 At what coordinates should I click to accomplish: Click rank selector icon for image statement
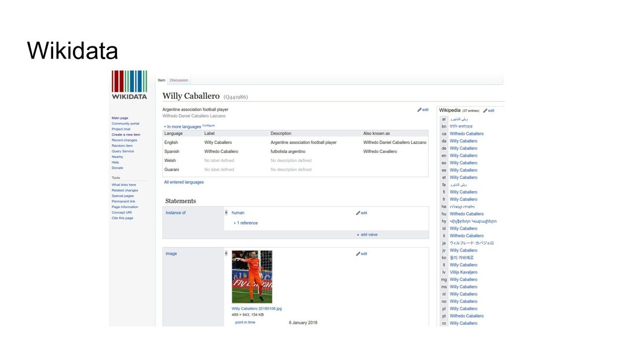pos(226,254)
